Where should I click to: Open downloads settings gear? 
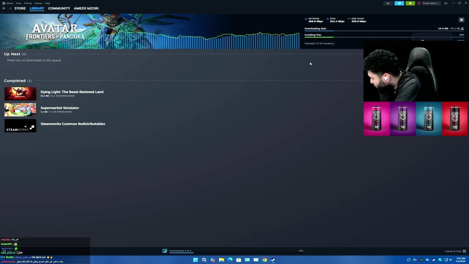point(461,20)
